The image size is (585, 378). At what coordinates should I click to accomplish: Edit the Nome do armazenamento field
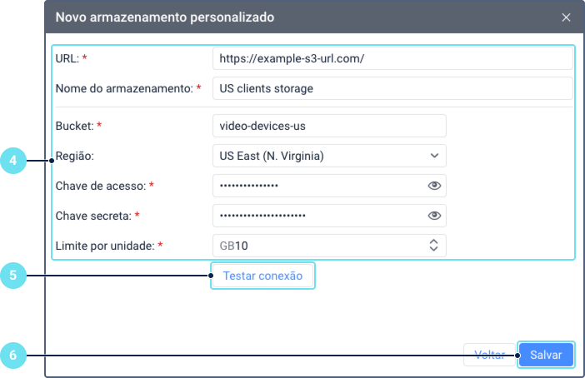tap(392, 88)
